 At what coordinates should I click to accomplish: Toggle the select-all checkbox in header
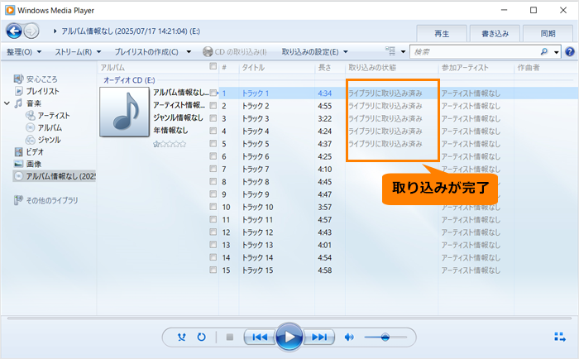coord(213,66)
